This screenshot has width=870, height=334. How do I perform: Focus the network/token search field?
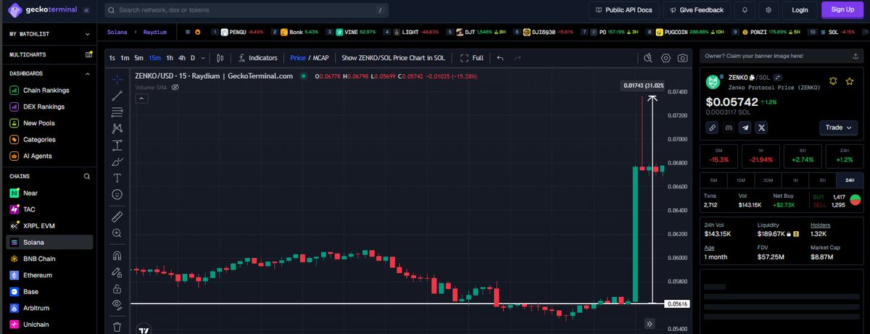pos(246,10)
